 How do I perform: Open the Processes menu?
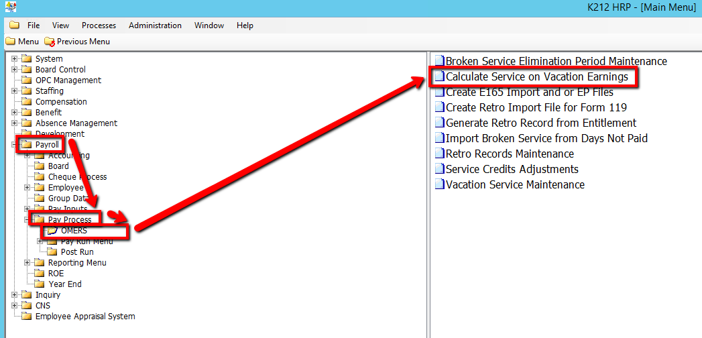pos(99,25)
